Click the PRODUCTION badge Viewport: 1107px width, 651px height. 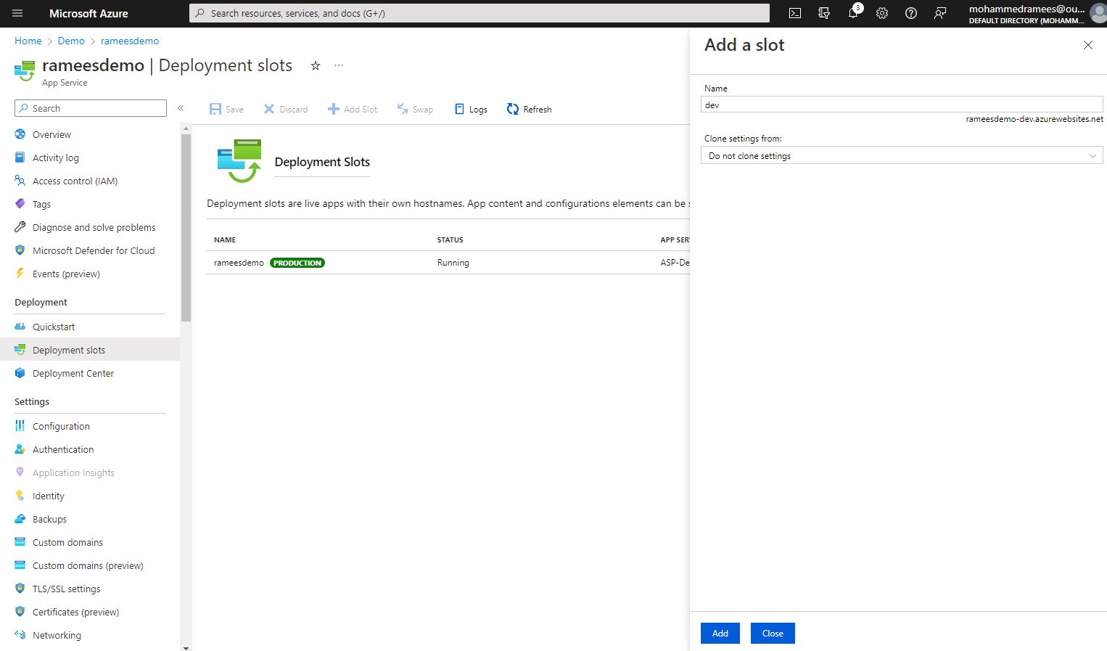coord(297,263)
